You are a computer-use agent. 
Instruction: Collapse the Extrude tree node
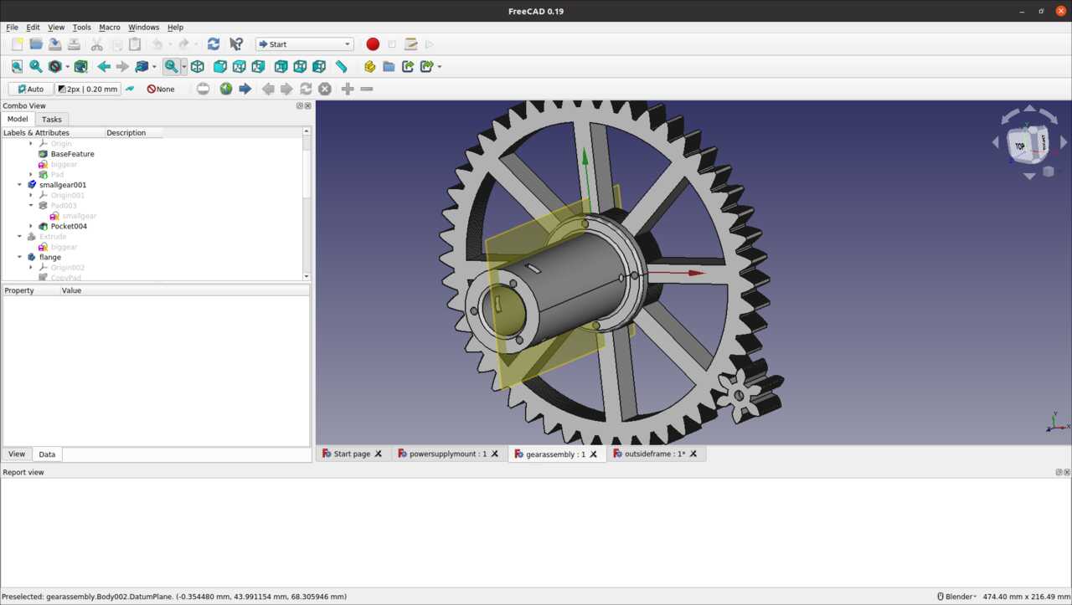[x=20, y=237]
